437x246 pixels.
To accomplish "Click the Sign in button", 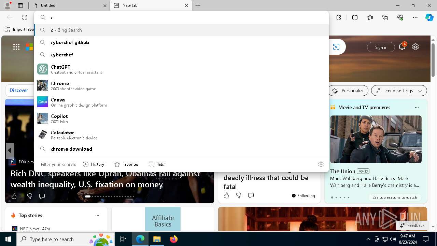I will coord(381,47).
